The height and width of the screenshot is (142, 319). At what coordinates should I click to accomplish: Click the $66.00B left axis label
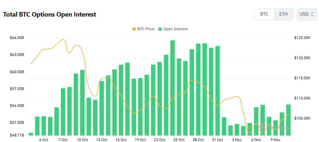click(17, 38)
